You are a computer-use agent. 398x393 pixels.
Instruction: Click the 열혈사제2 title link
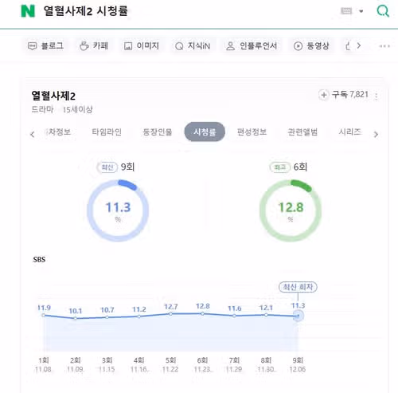coord(53,96)
